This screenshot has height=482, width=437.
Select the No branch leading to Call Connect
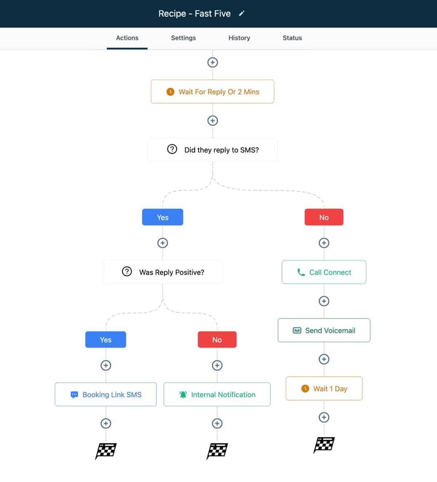[x=324, y=217]
